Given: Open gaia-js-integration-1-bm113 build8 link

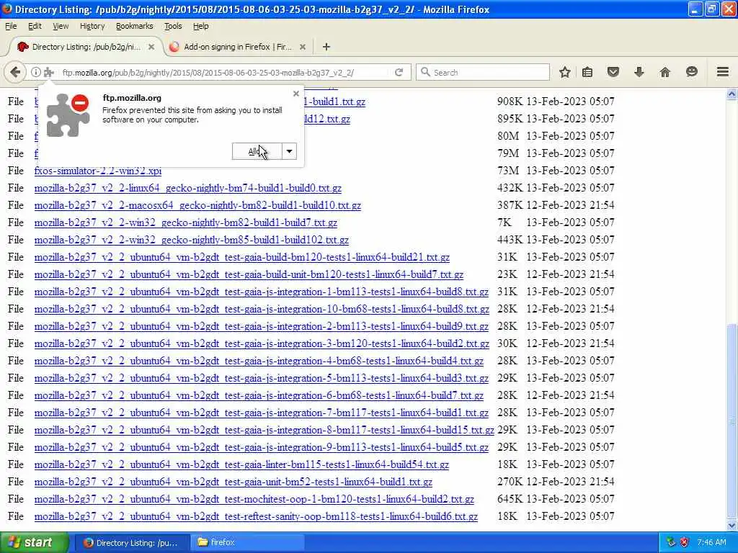Looking at the screenshot, I should click(262, 292).
